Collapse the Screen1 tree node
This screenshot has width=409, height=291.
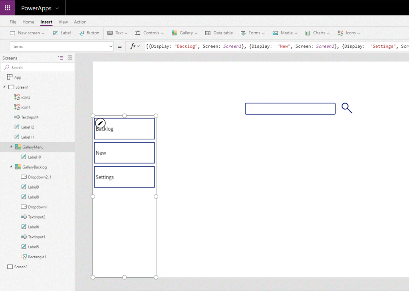pos(4,87)
